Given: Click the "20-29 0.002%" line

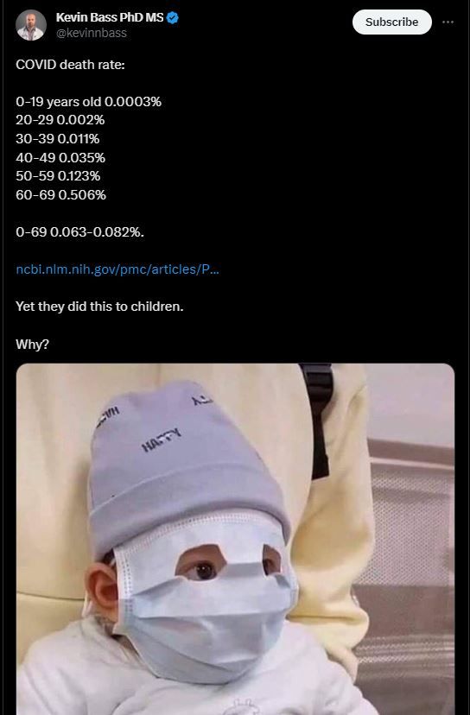Looking at the screenshot, I should click(60, 120).
